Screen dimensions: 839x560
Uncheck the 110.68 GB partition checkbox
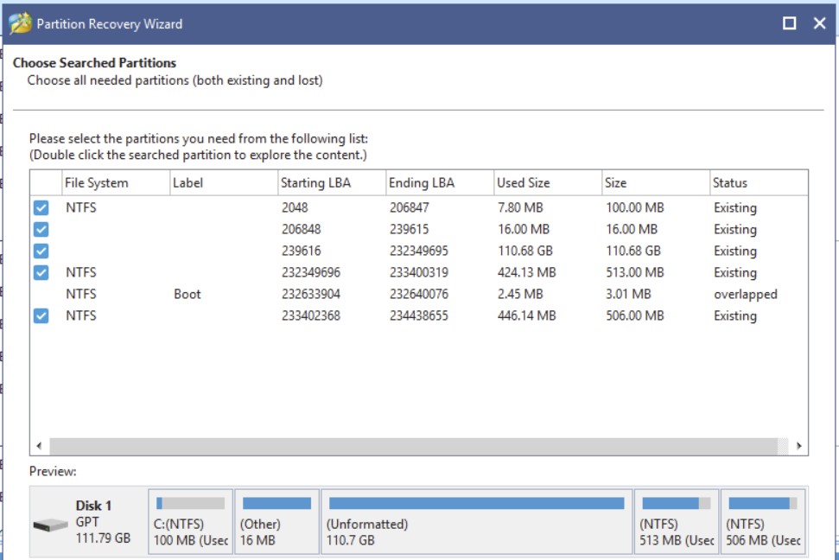[41, 251]
